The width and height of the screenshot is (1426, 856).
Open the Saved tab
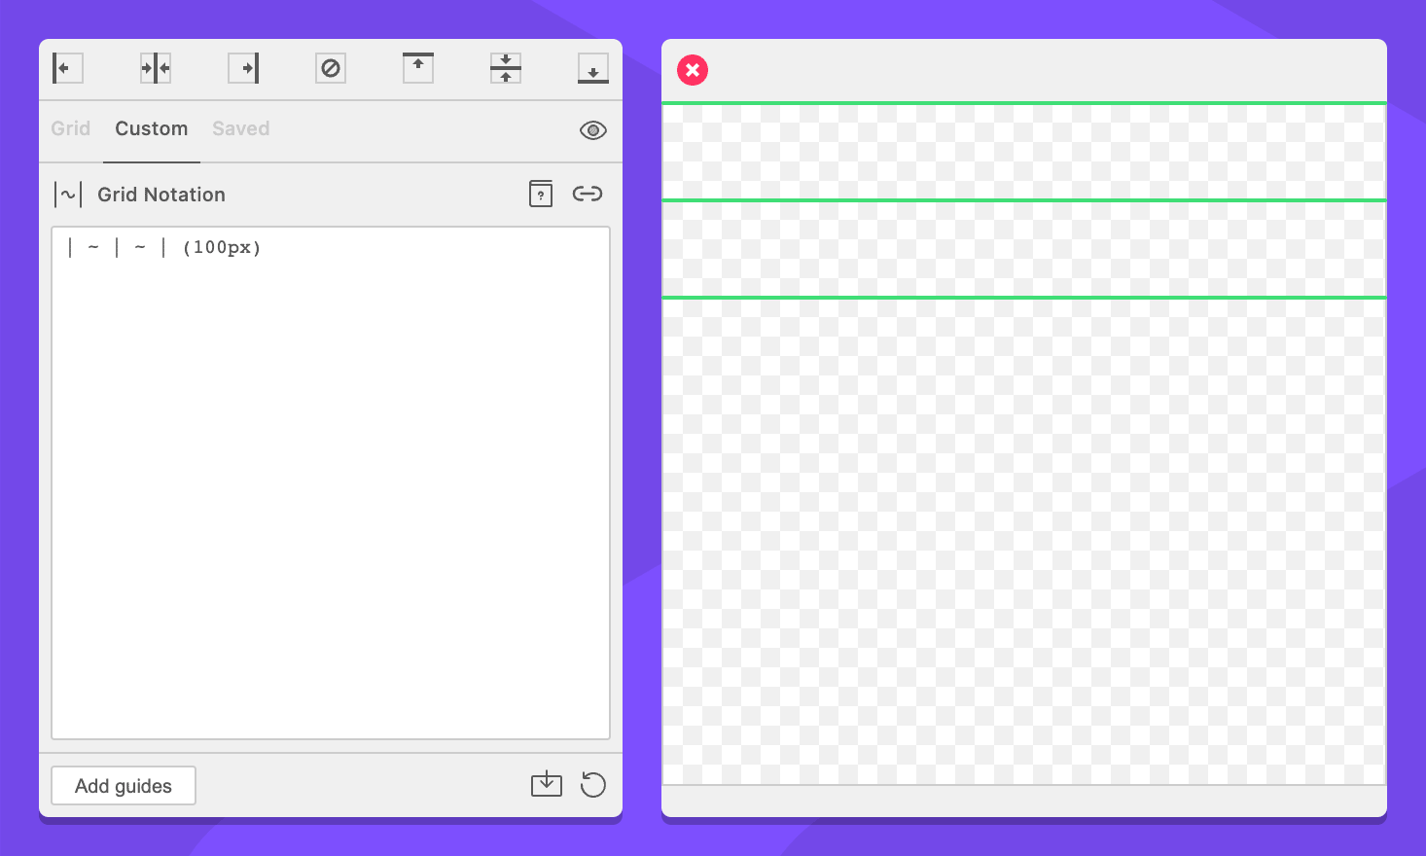point(241,128)
